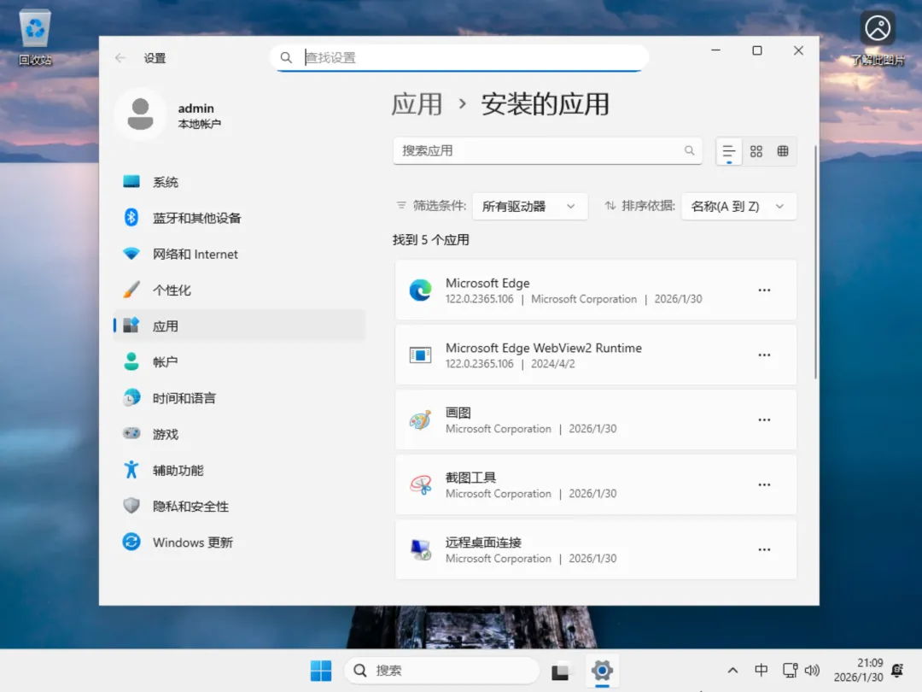This screenshot has width=922, height=692.
Task: Open the network tray icon
Action: (x=790, y=671)
